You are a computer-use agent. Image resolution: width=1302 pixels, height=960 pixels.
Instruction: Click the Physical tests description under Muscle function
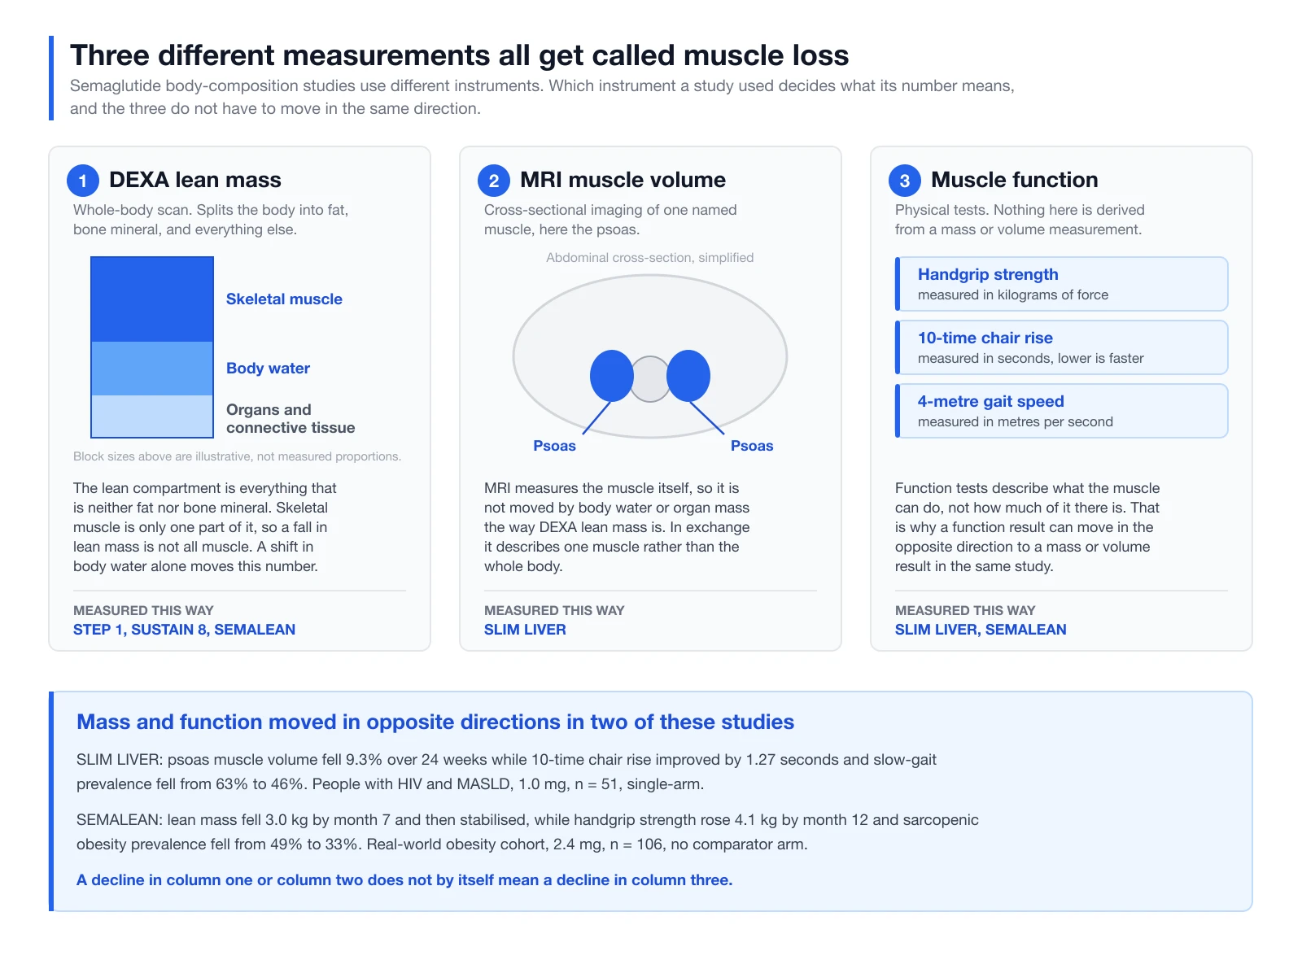[x=1020, y=220]
